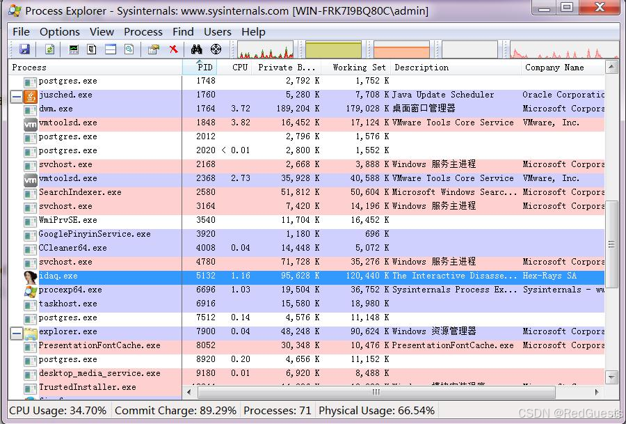Click the vertical scrollbar down arrow
The width and height of the screenshot is (626, 424).
click(x=611, y=377)
